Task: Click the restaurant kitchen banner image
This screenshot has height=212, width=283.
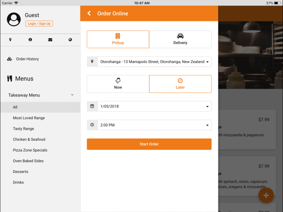Action: coord(251,55)
